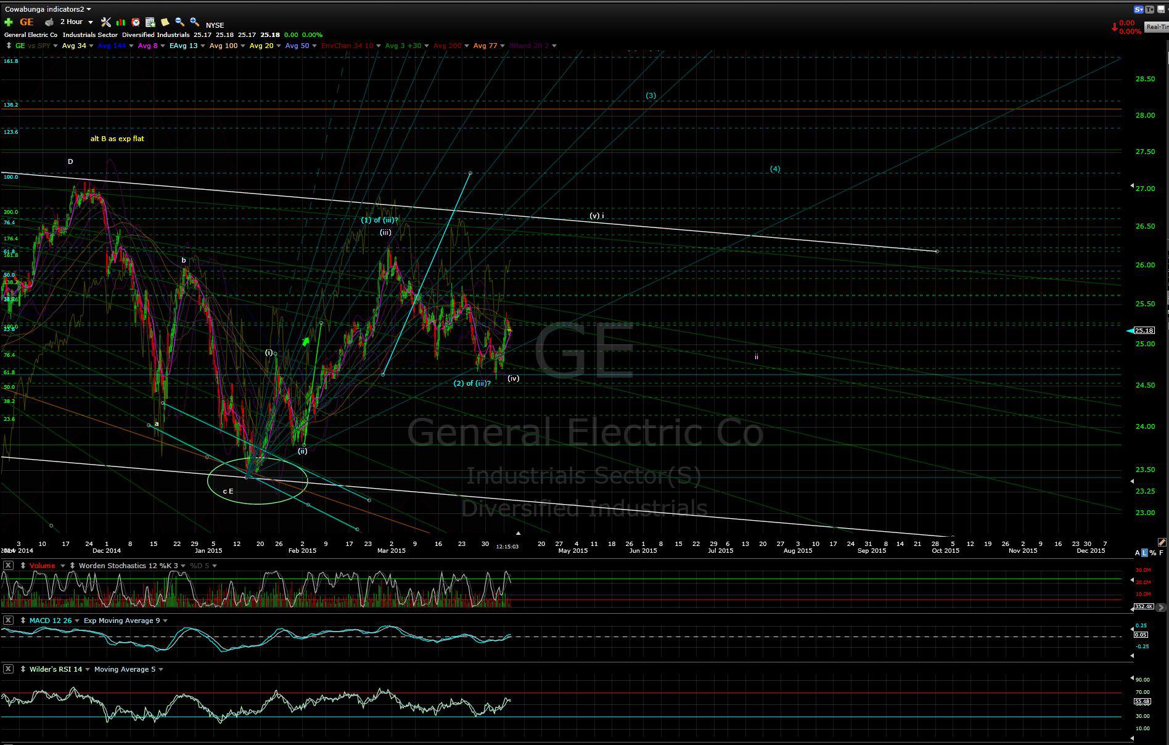
Task: Click the save floppy disk icon
Action: [1161, 9]
